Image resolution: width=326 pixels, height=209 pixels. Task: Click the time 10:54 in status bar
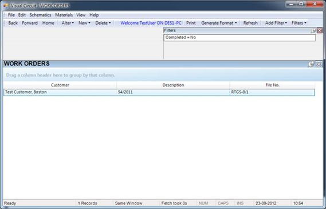298,203
